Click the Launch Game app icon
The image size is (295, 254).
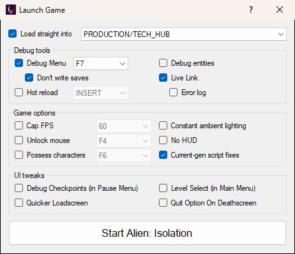(x=11, y=10)
